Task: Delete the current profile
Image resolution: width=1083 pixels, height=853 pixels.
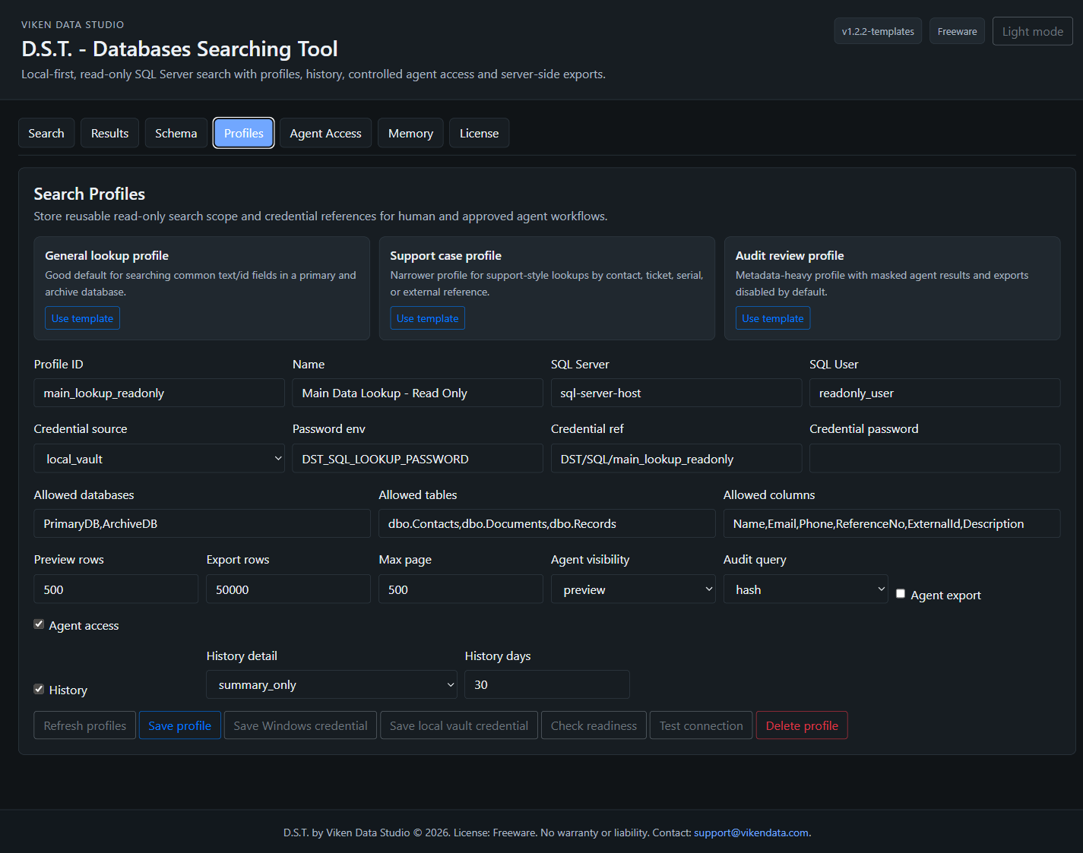Action: click(x=802, y=725)
